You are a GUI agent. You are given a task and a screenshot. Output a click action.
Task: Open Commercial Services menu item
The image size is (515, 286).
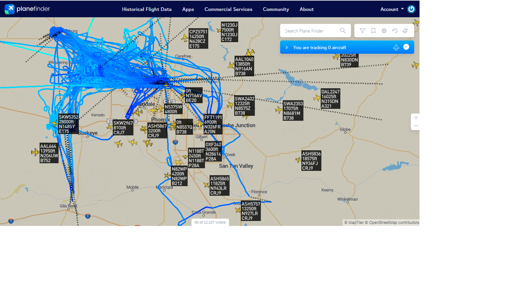228,9
